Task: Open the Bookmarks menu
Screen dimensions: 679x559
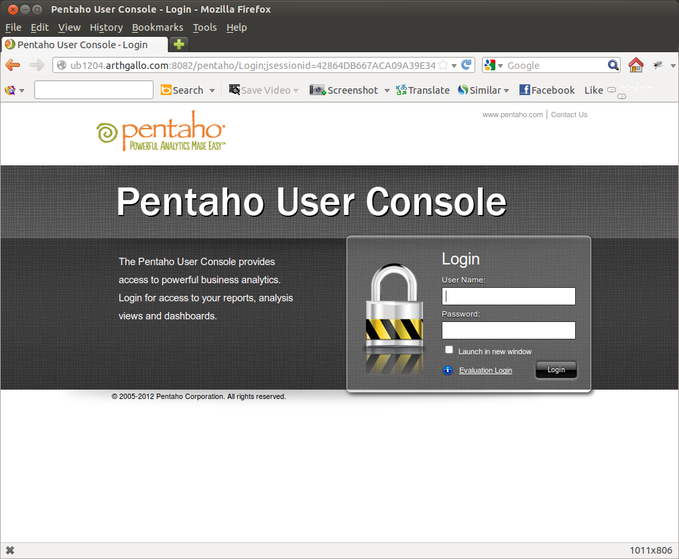Action: click(158, 27)
